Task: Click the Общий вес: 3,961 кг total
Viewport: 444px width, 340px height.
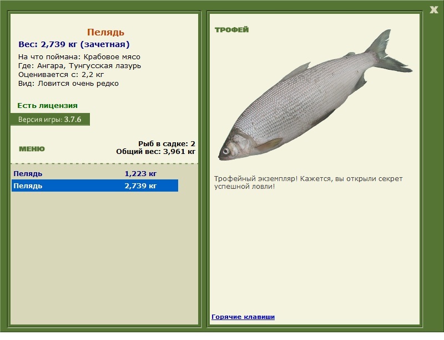Action: point(156,152)
